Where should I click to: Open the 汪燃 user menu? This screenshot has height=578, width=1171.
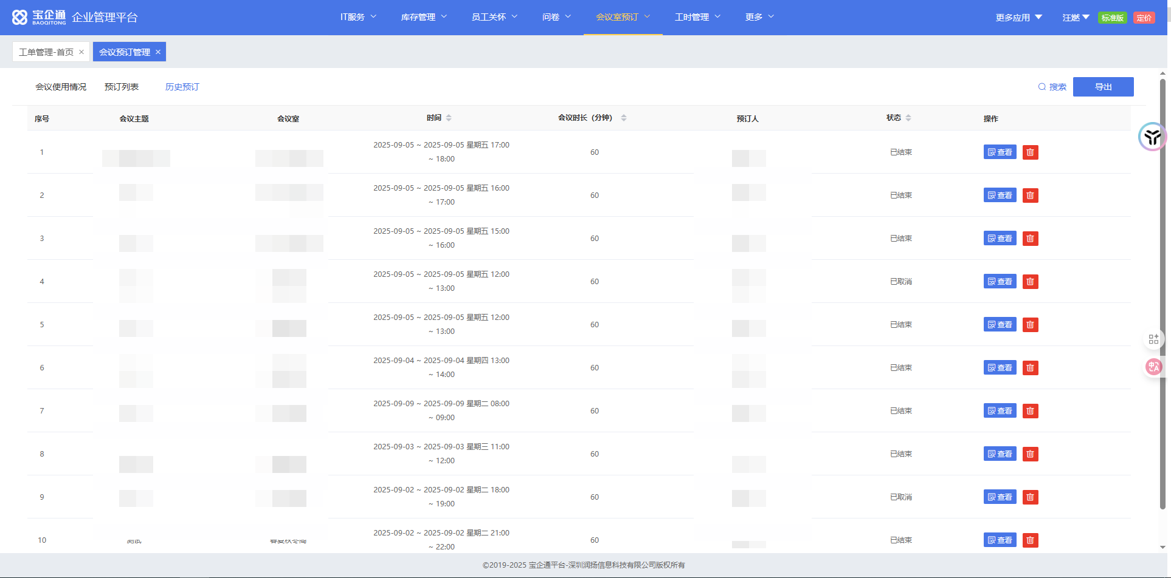[x=1075, y=18]
